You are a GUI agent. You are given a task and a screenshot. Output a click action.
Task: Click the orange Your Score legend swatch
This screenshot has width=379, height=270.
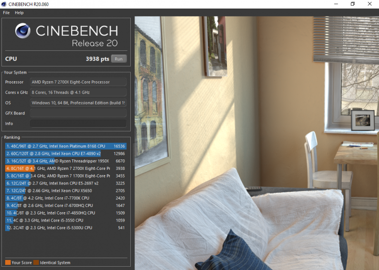pos(8,262)
